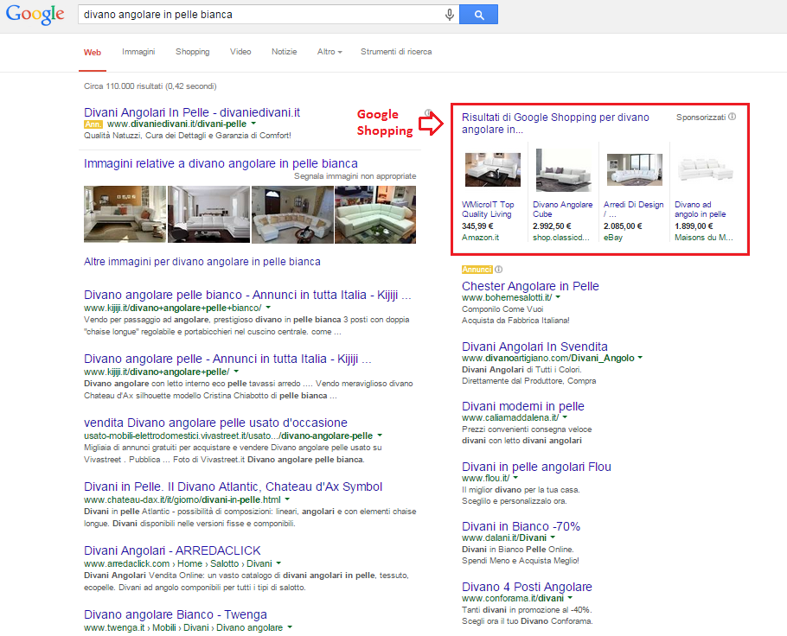Open Altre immagini per divano angolare link
Image resolution: width=787 pixels, height=636 pixels.
click(202, 262)
